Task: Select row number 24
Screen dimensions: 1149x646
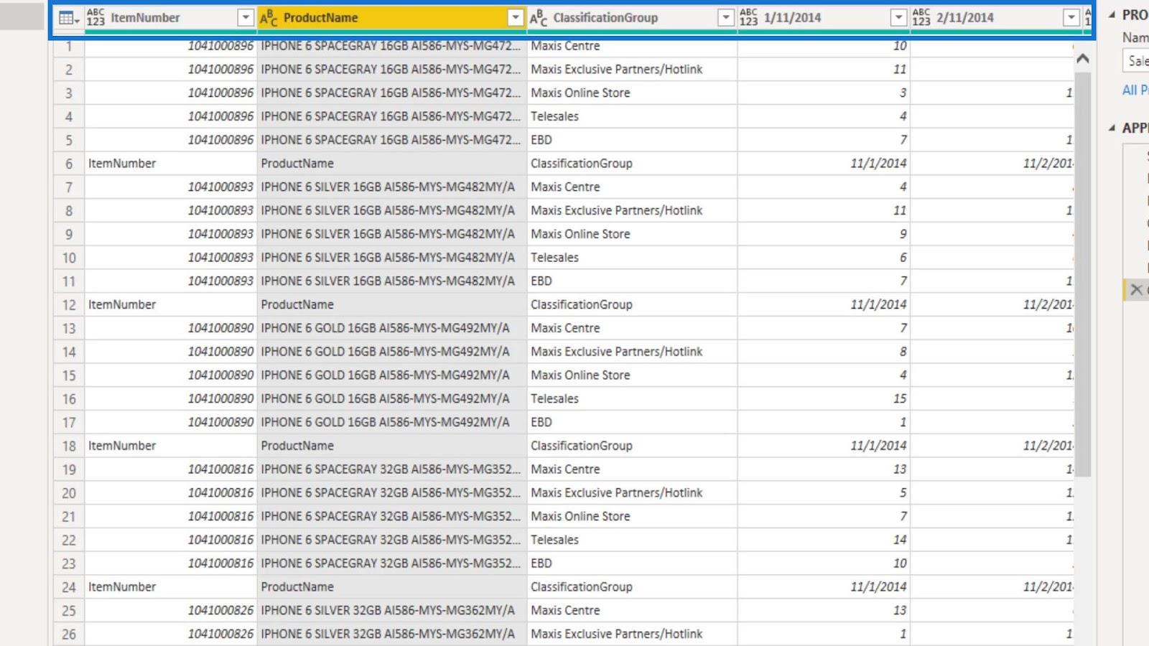Action: 69,587
